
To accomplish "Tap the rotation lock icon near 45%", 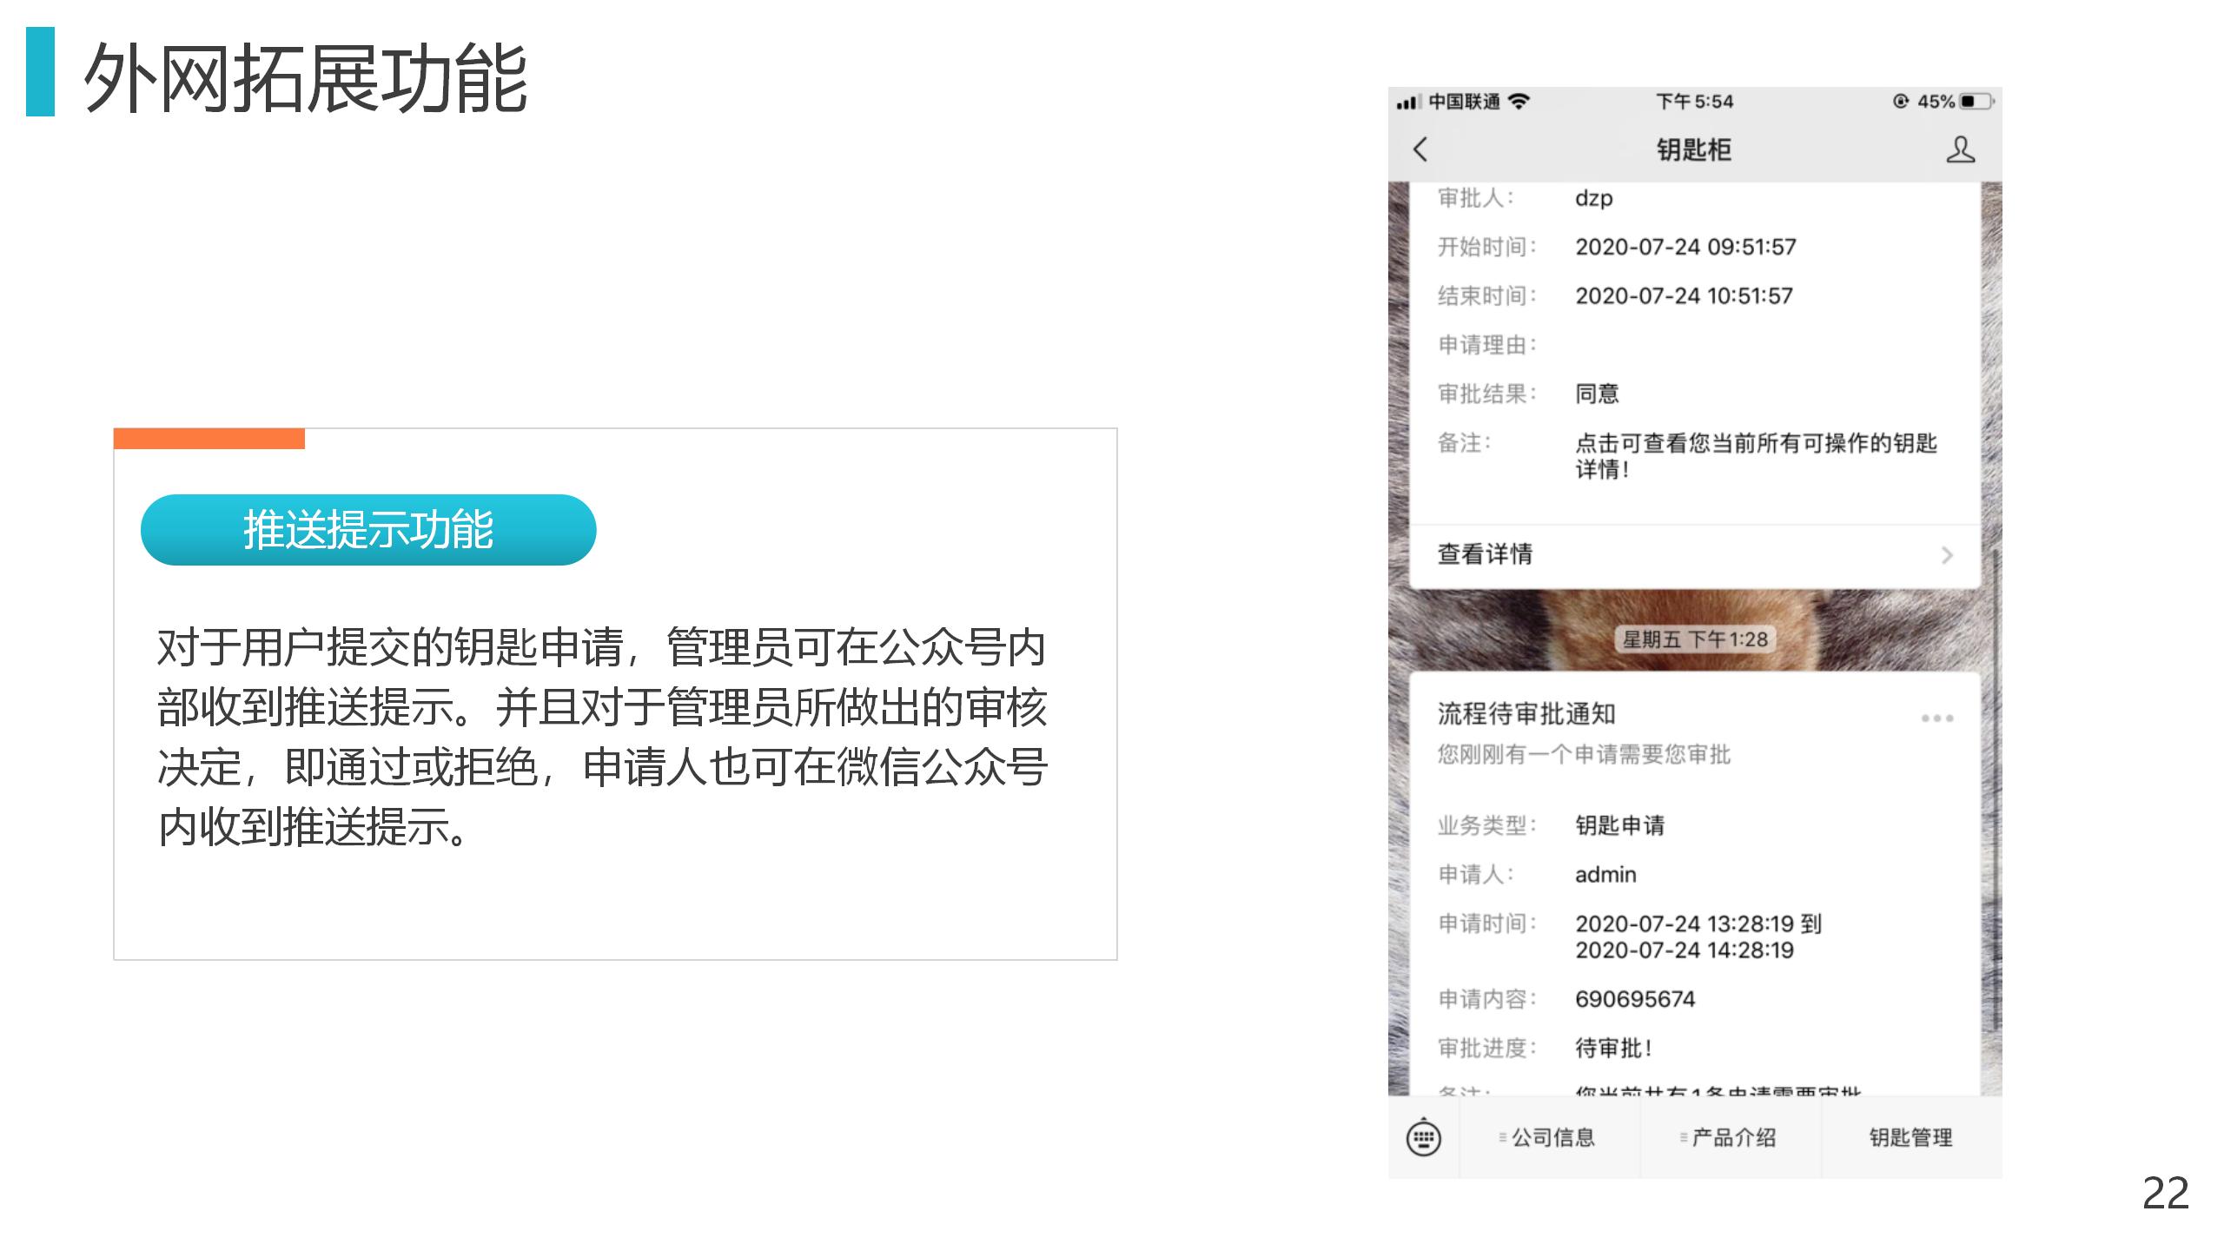I will 1901,102.
